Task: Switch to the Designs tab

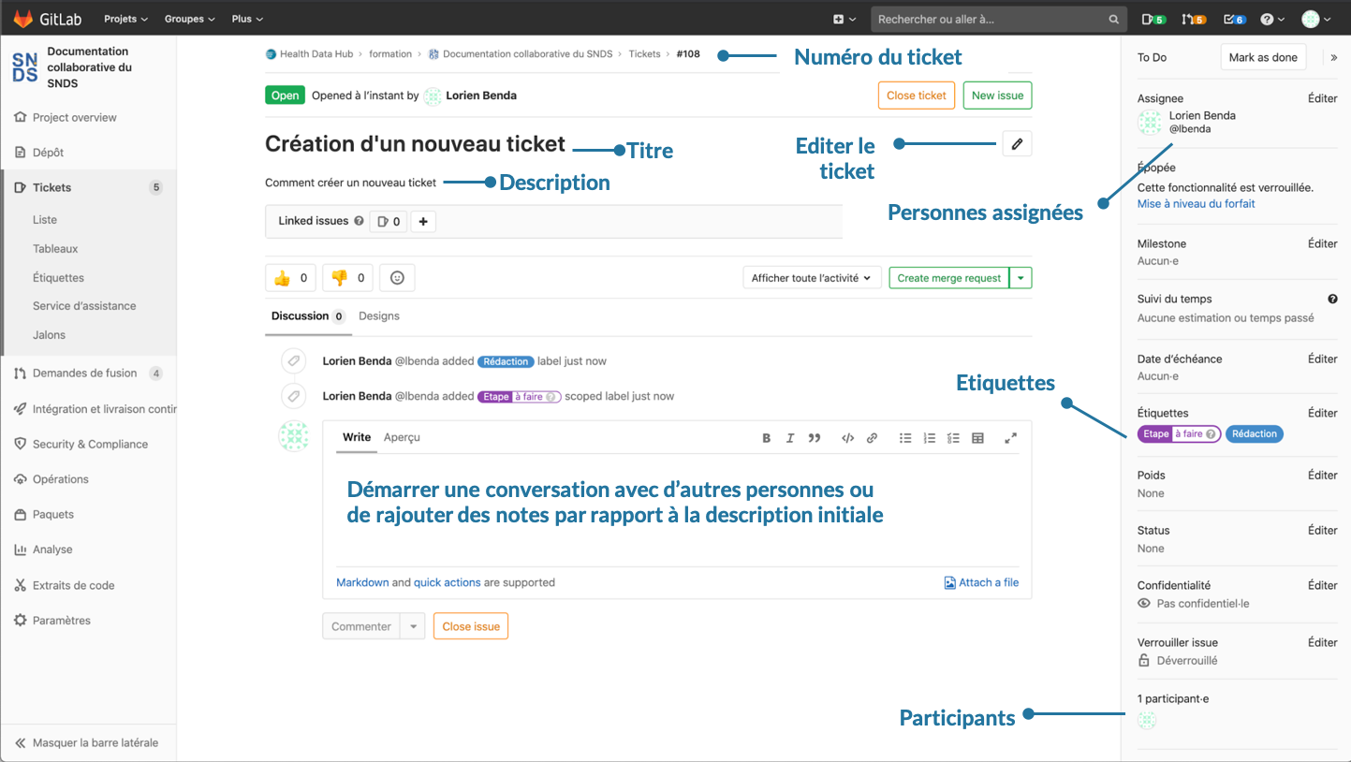Action: 379,316
